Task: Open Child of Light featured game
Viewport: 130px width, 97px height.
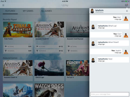Action: click(49, 68)
